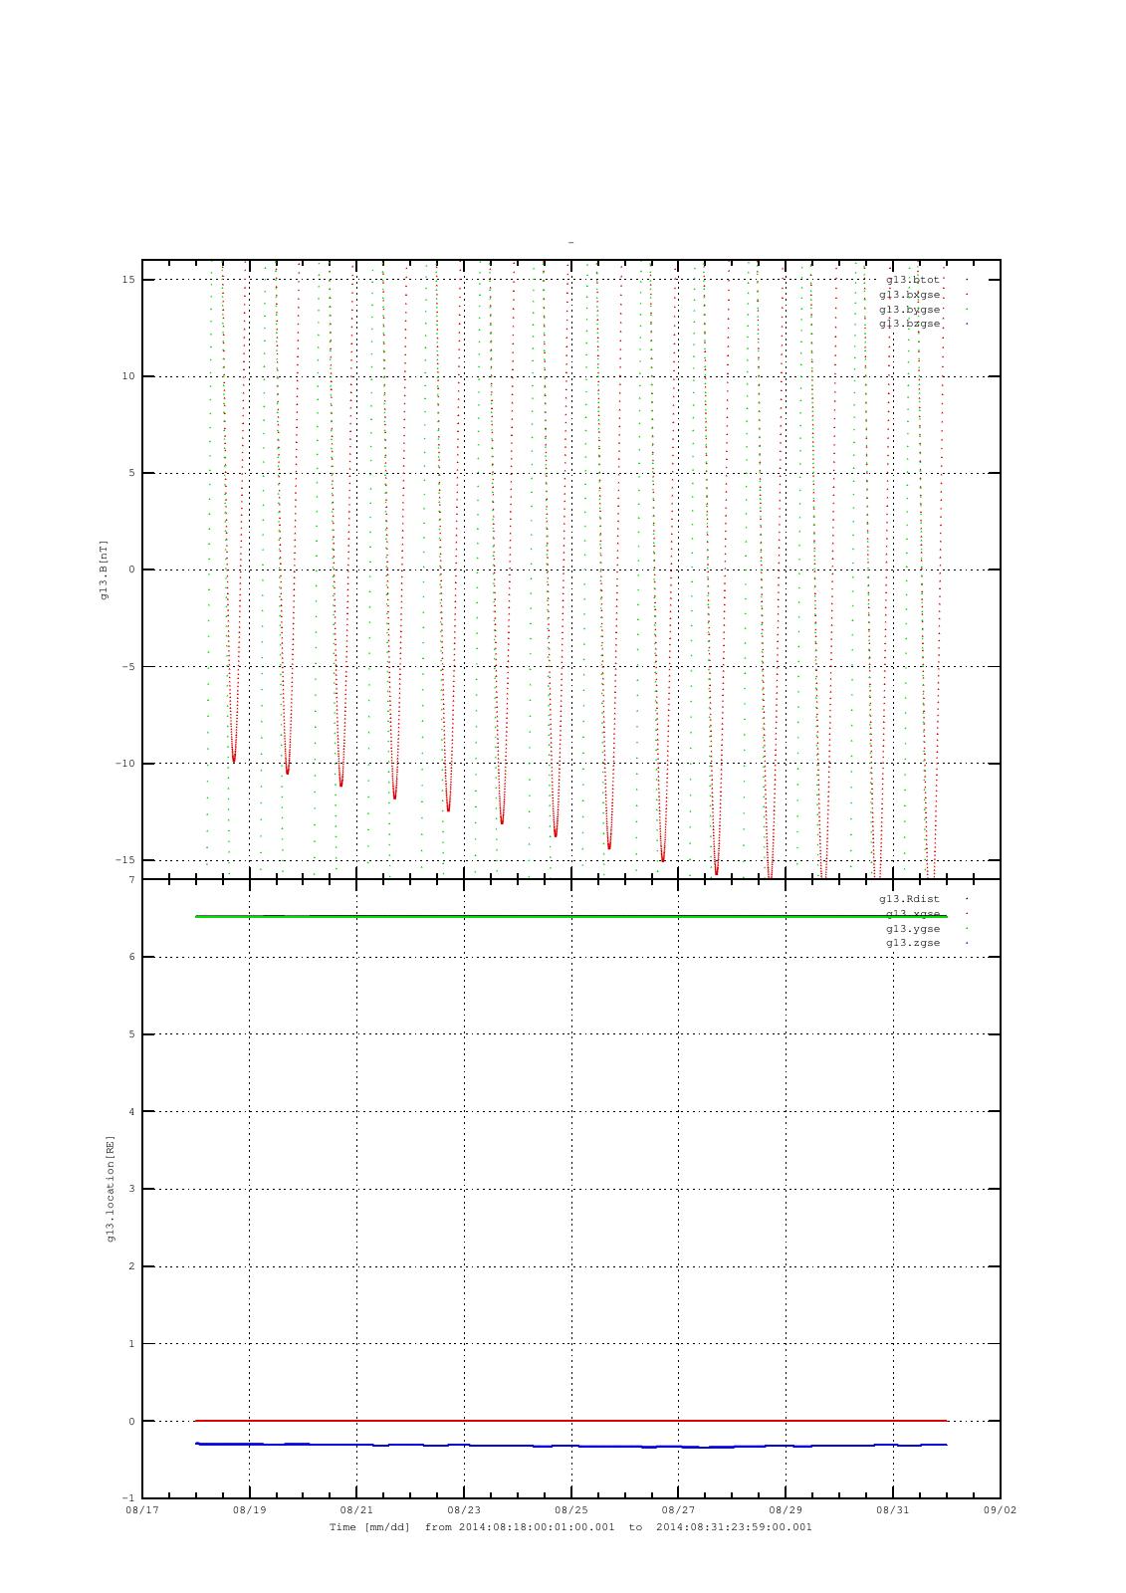Click the 08/27 date tick label

pos(678,1510)
